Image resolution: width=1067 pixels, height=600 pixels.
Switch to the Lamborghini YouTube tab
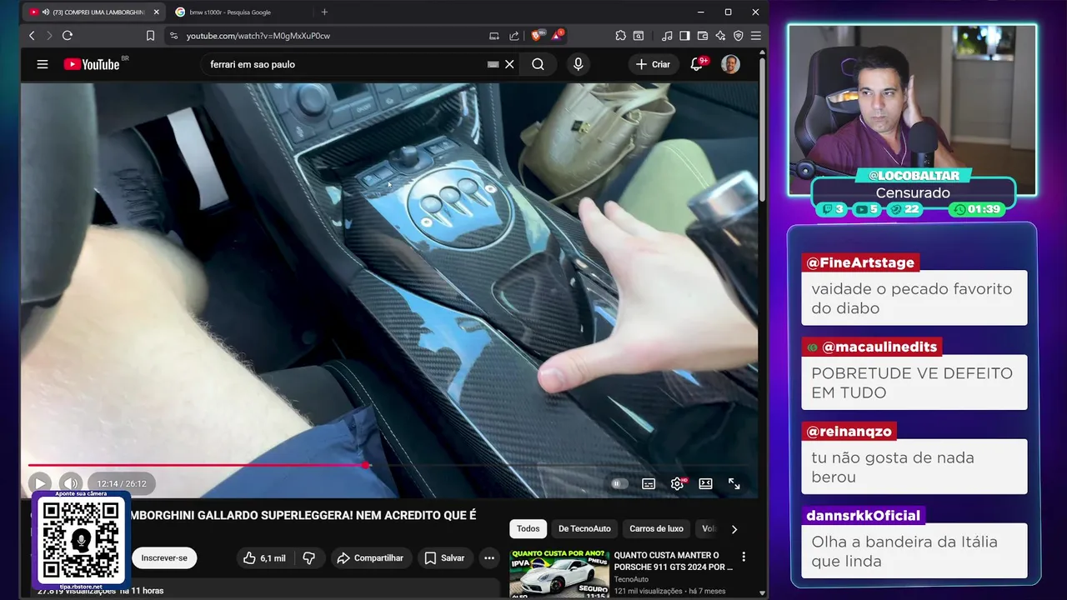pyautogui.click(x=93, y=12)
